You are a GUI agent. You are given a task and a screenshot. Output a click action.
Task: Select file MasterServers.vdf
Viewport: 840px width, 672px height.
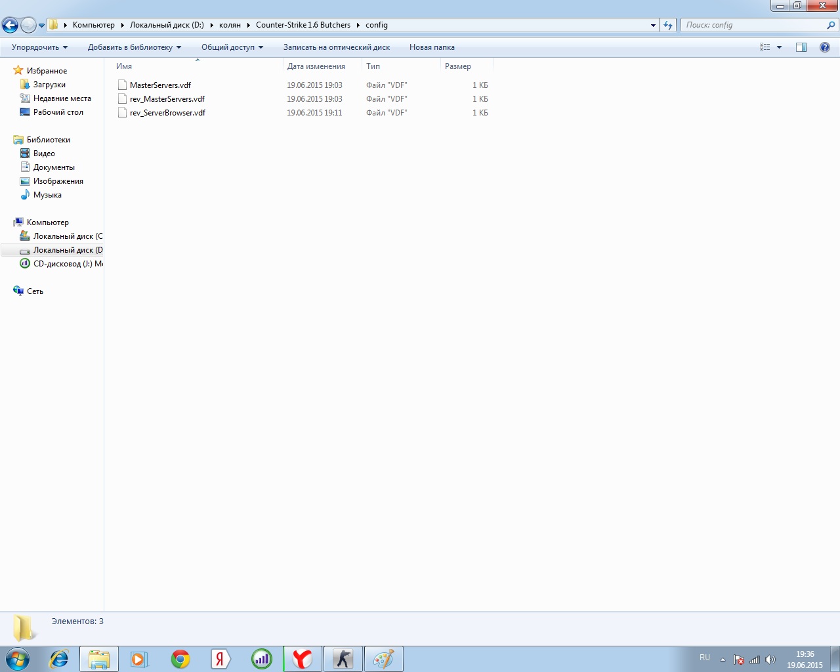click(160, 85)
